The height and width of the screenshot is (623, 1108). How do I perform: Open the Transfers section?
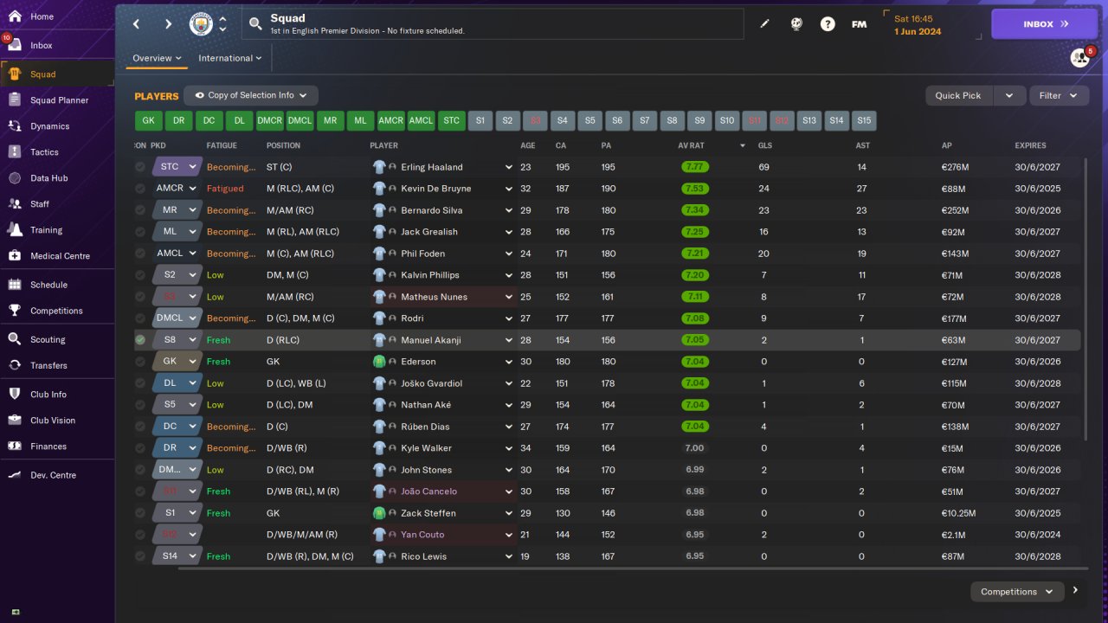pyautogui.click(x=57, y=366)
